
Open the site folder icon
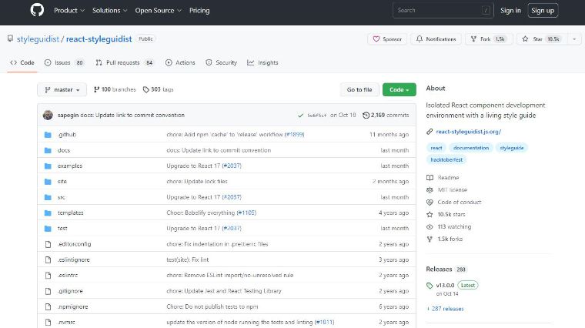point(48,182)
